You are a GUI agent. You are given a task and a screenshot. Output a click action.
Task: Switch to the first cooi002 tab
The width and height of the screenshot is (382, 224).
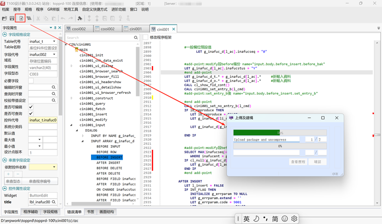[79, 29]
